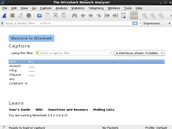Select the 'any' interface
The height and width of the screenshot is (129, 172).
pyautogui.click(x=12, y=79)
